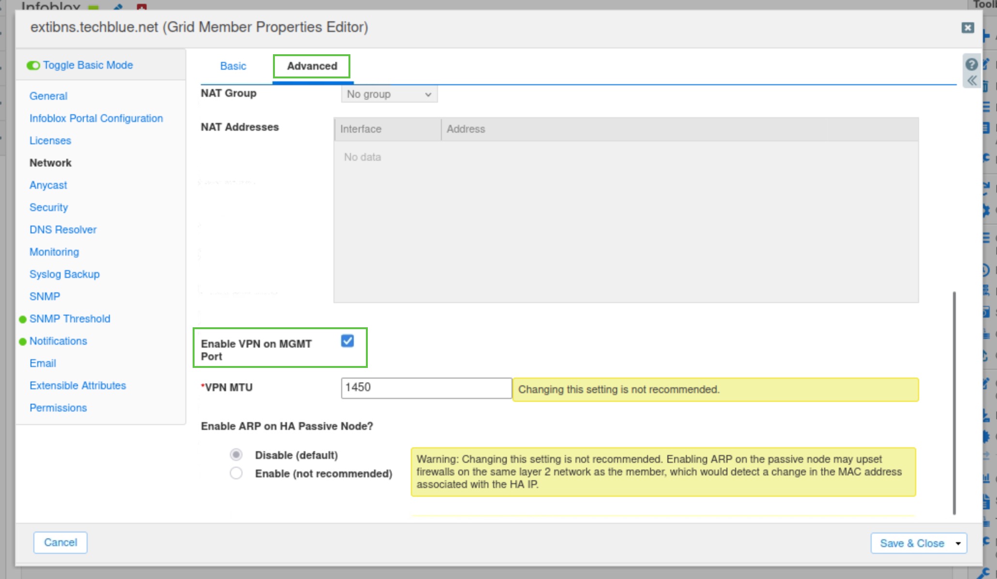Open the DNS Resolver section
This screenshot has width=997, height=579.
coord(63,229)
